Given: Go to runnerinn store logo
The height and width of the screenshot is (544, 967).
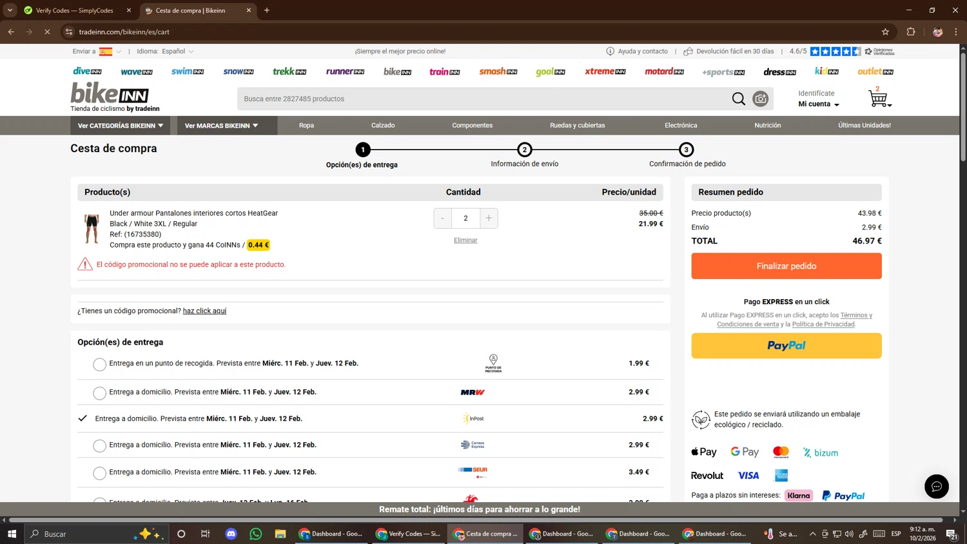Looking at the screenshot, I should pos(345,72).
